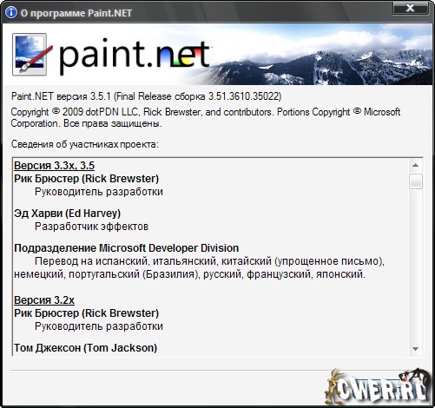Click the credits list scrollbar thumb
The height and width of the screenshot is (408, 435).
(x=416, y=181)
